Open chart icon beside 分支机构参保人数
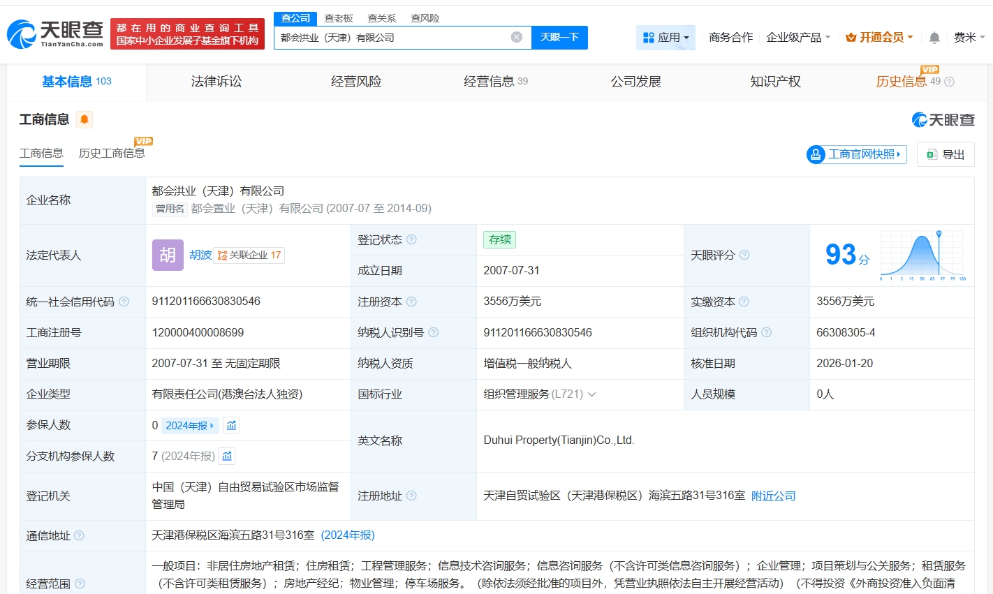Image resolution: width=993 pixels, height=594 pixels. pyautogui.click(x=227, y=456)
